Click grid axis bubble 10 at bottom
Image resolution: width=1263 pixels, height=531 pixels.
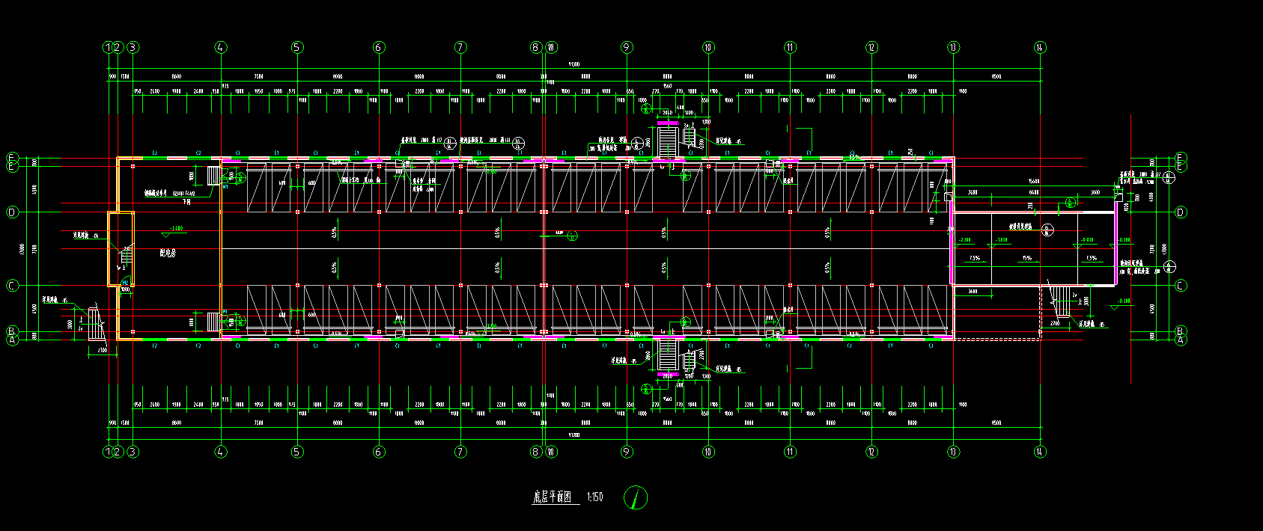pos(708,452)
